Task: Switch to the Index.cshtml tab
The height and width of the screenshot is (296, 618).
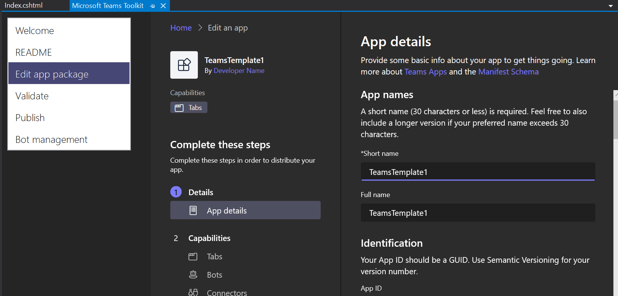Action: [24, 5]
